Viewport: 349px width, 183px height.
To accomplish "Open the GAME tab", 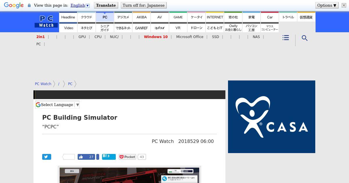I will pos(178,17).
